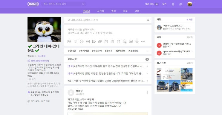
Task: Click the share icon next to band.us link
Action: click(29, 61)
